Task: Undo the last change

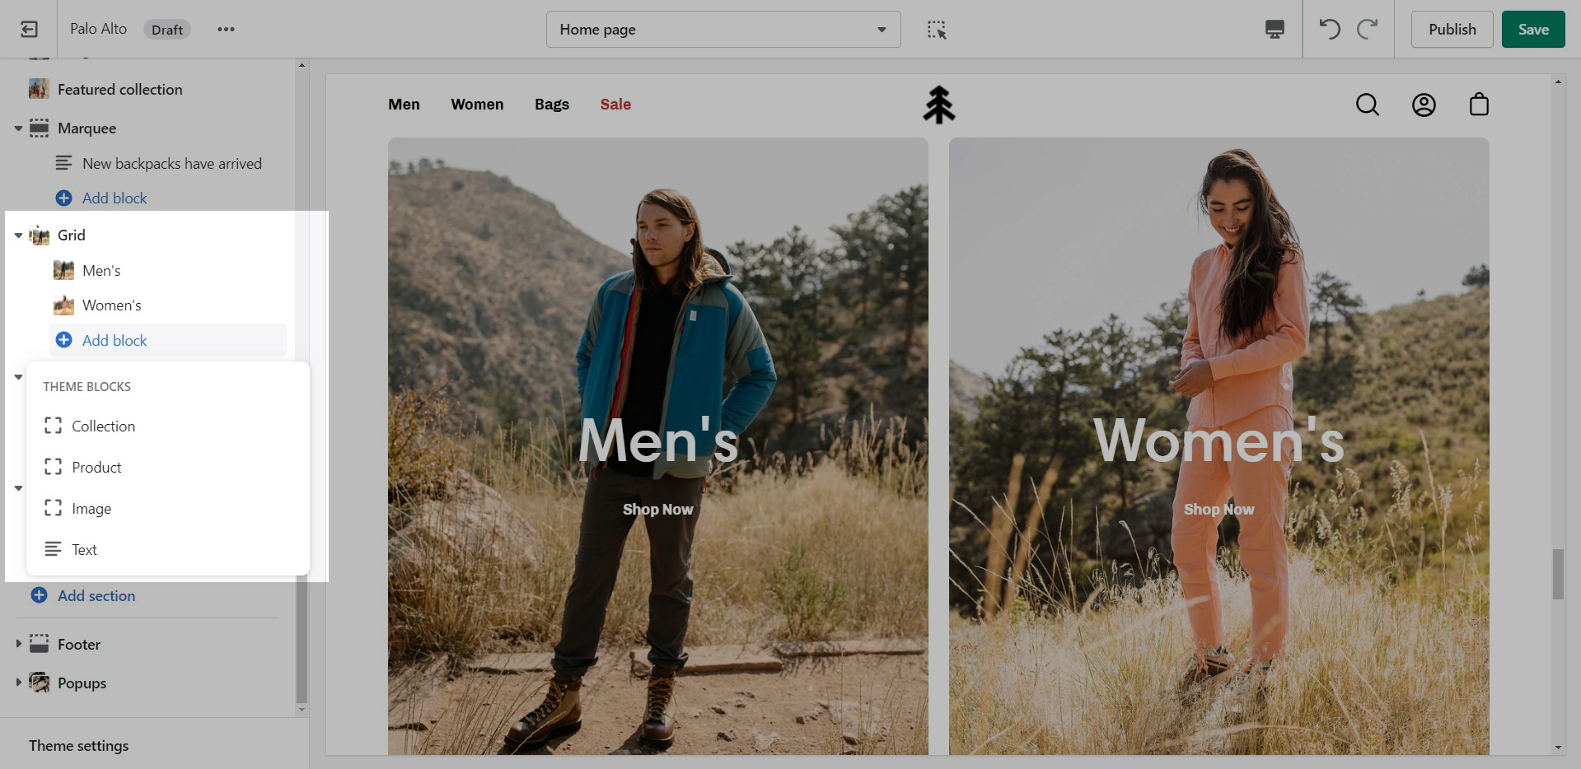Action: (x=1329, y=30)
